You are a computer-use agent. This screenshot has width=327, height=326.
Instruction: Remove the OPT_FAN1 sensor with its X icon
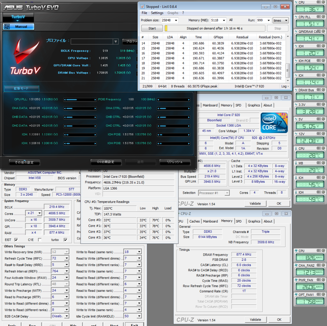click(x=323, y=294)
